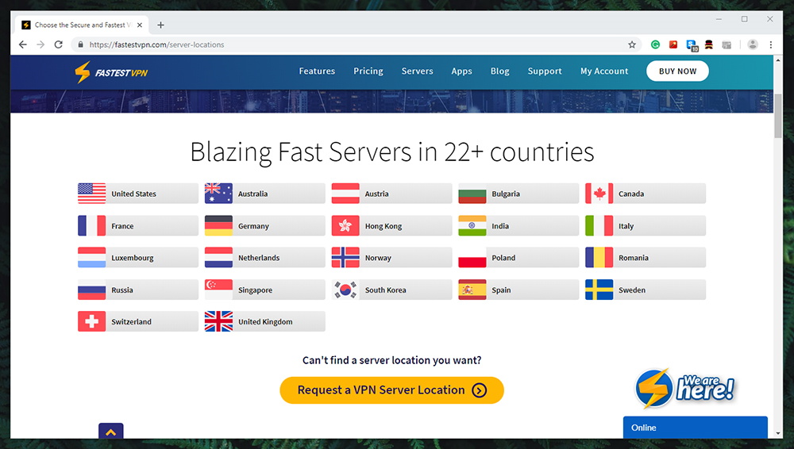Open the Apps menu item
Viewport: 794px width, 449px height.
[462, 71]
